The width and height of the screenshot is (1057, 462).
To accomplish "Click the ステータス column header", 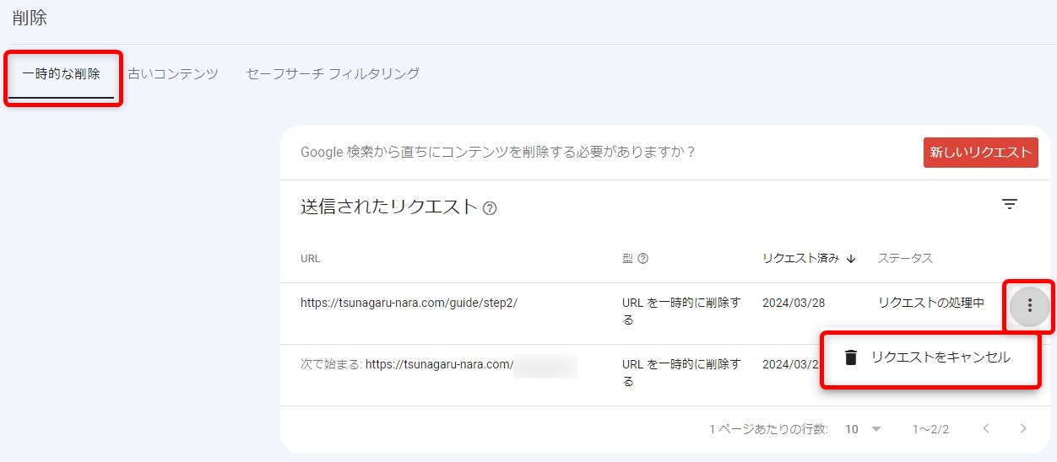I will [905, 259].
